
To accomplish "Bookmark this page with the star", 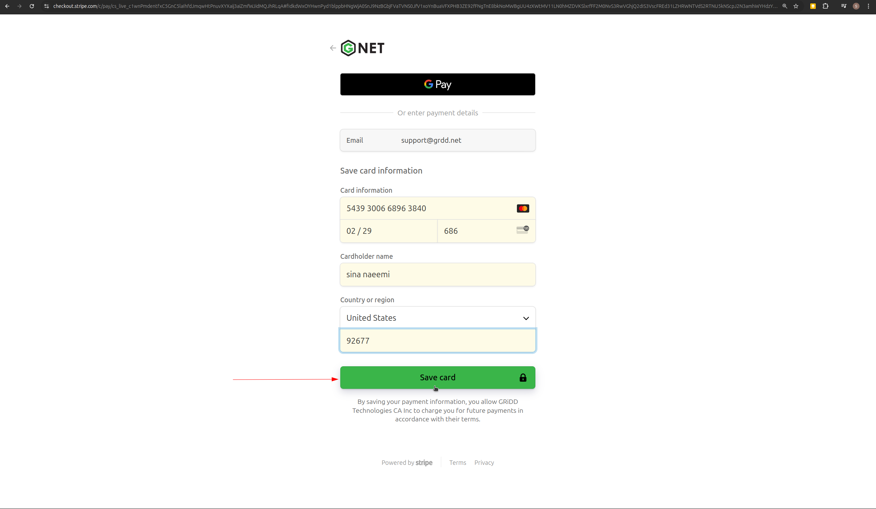I will point(796,6).
